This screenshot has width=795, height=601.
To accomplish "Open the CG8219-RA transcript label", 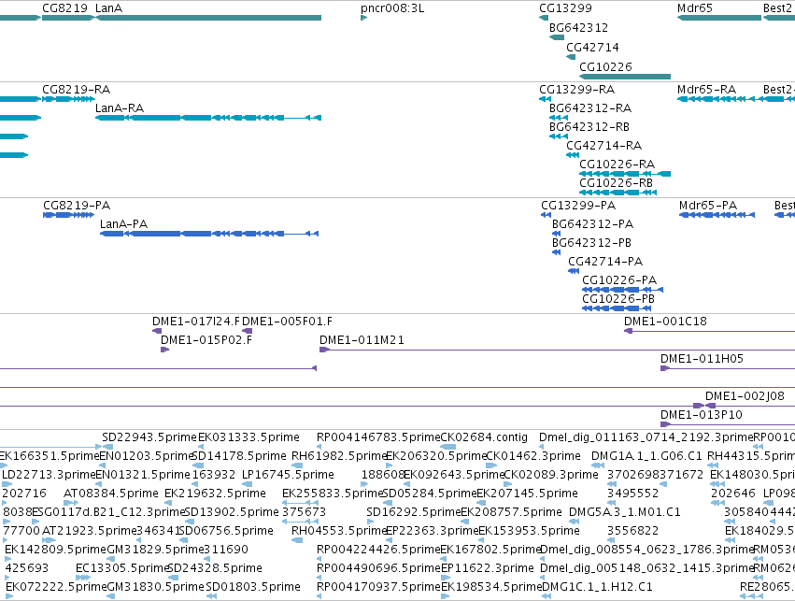I will pyautogui.click(x=76, y=90).
